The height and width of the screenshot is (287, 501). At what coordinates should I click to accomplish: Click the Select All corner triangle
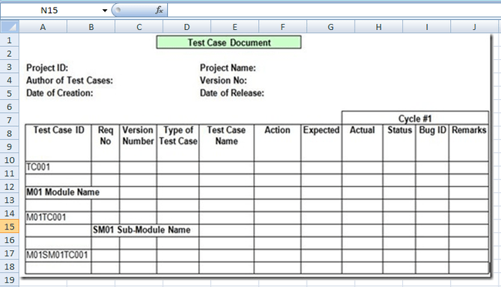click(x=9, y=27)
